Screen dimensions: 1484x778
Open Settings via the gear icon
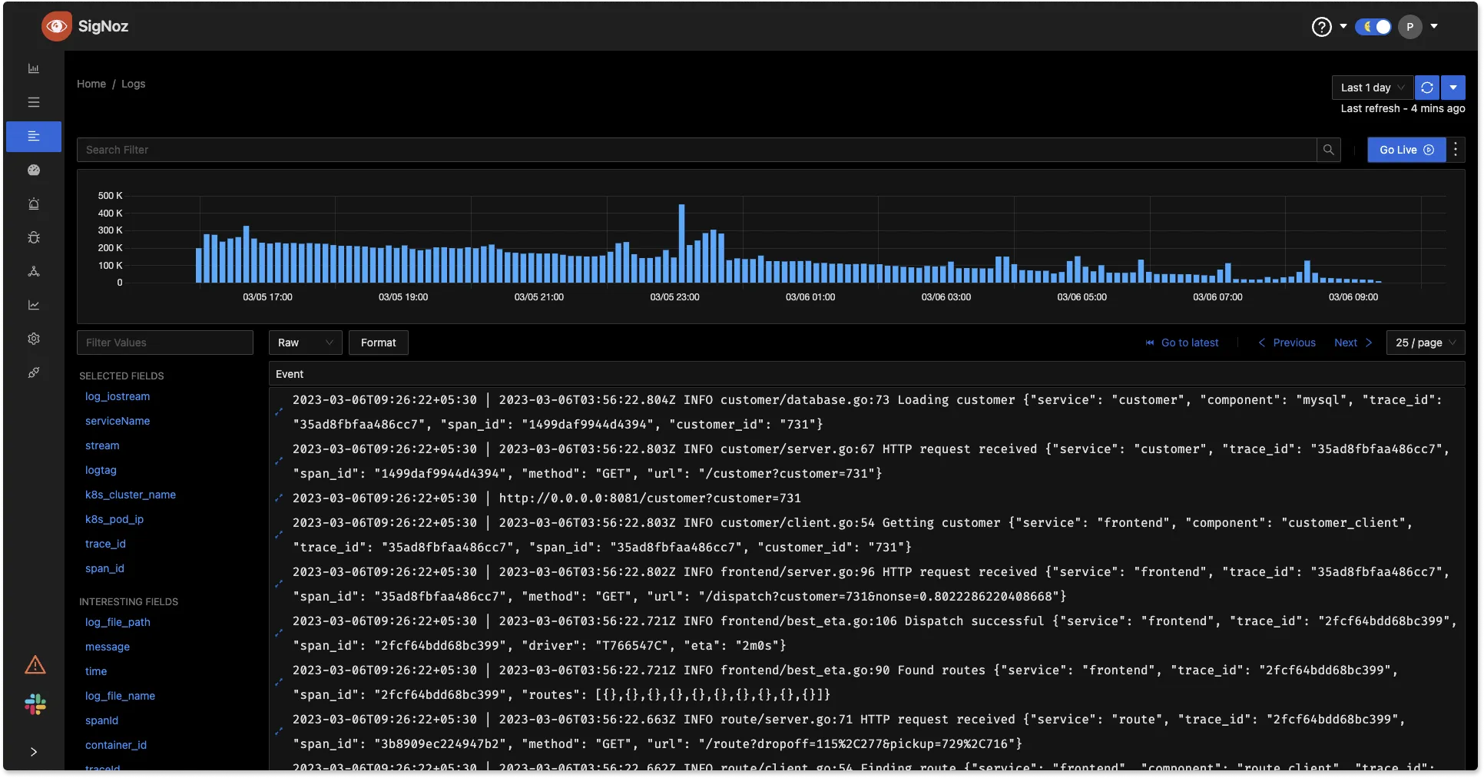[x=34, y=339]
